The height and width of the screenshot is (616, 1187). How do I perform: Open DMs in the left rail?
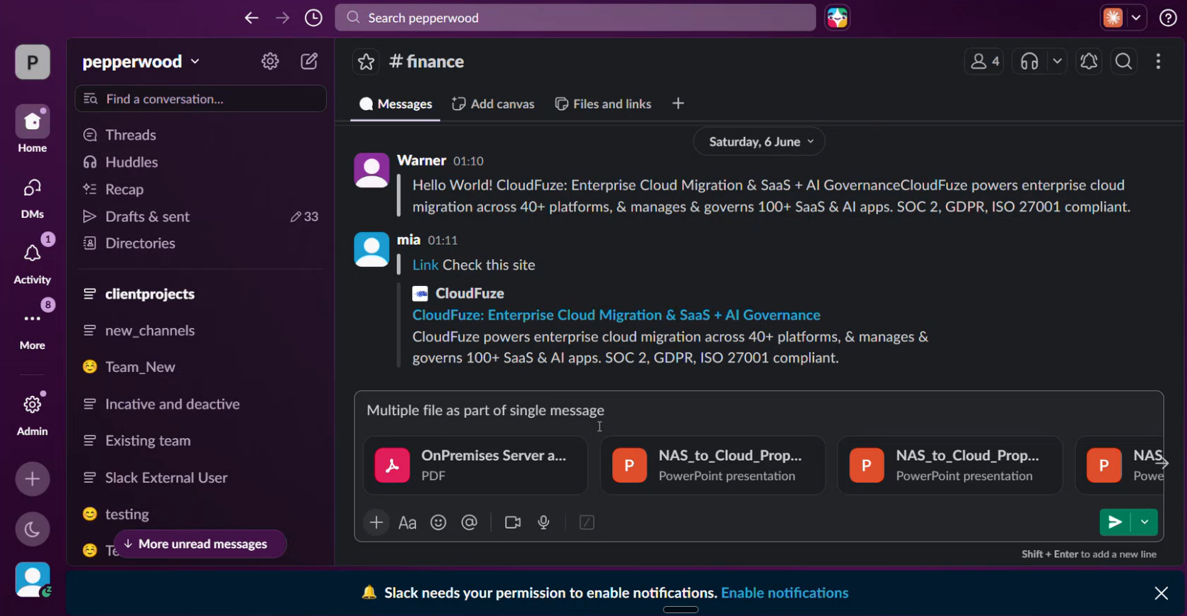pos(33,198)
